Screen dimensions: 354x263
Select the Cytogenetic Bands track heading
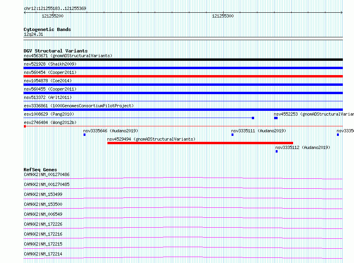click(47, 29)
